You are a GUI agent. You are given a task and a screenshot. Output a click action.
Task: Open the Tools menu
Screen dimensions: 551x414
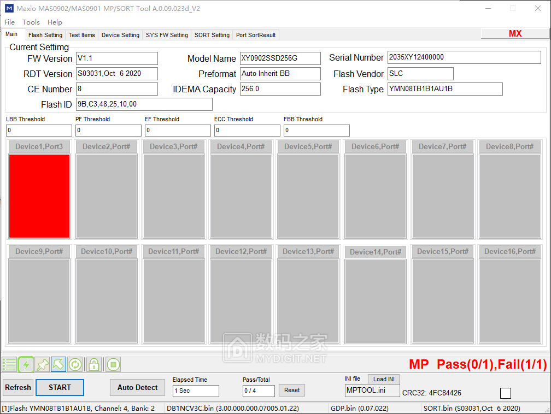[31, 22]
